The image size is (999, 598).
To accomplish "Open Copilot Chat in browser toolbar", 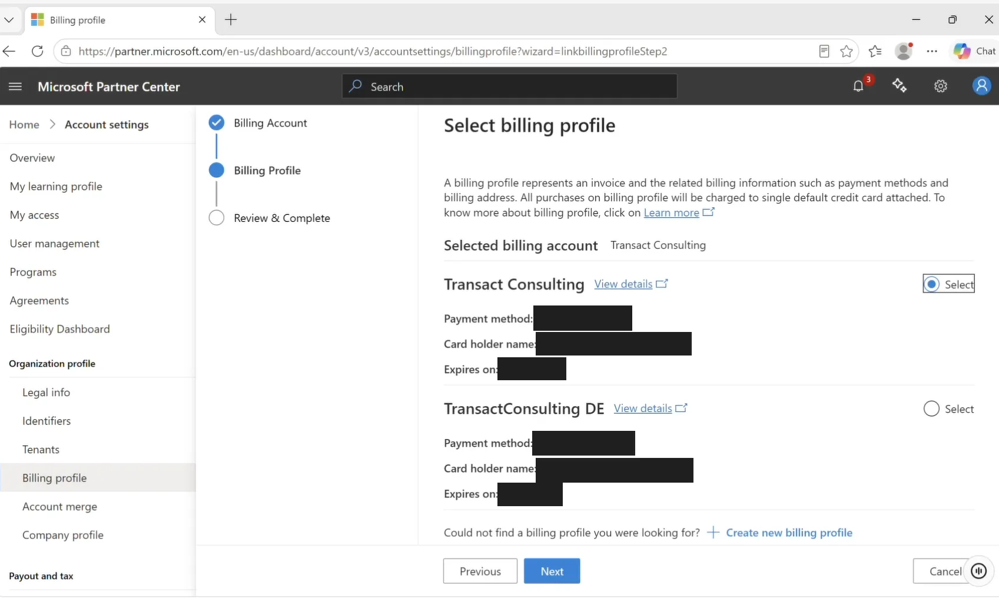I will pos(975,51).
